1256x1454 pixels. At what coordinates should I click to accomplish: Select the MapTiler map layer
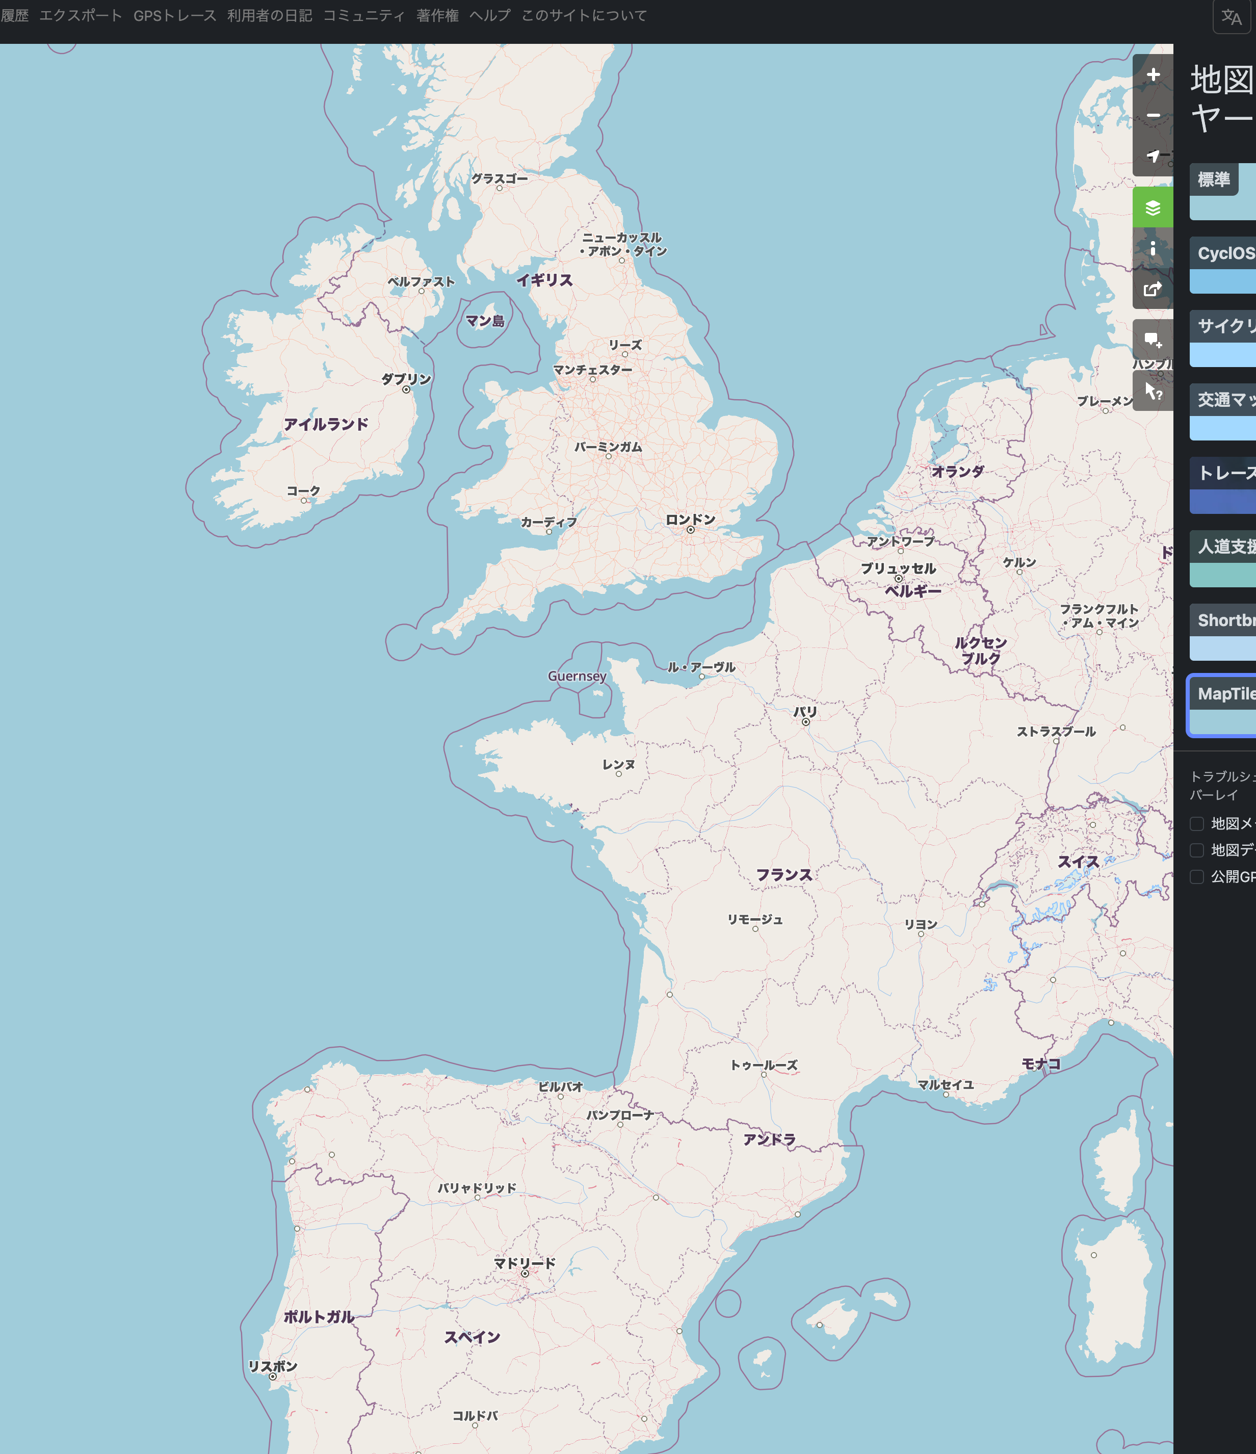1222,706
